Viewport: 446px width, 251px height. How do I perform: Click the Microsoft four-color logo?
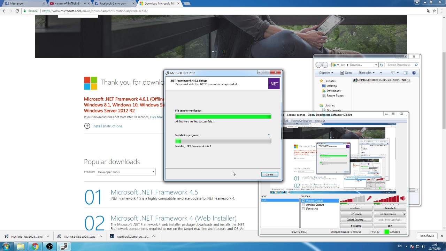point(91,83)
